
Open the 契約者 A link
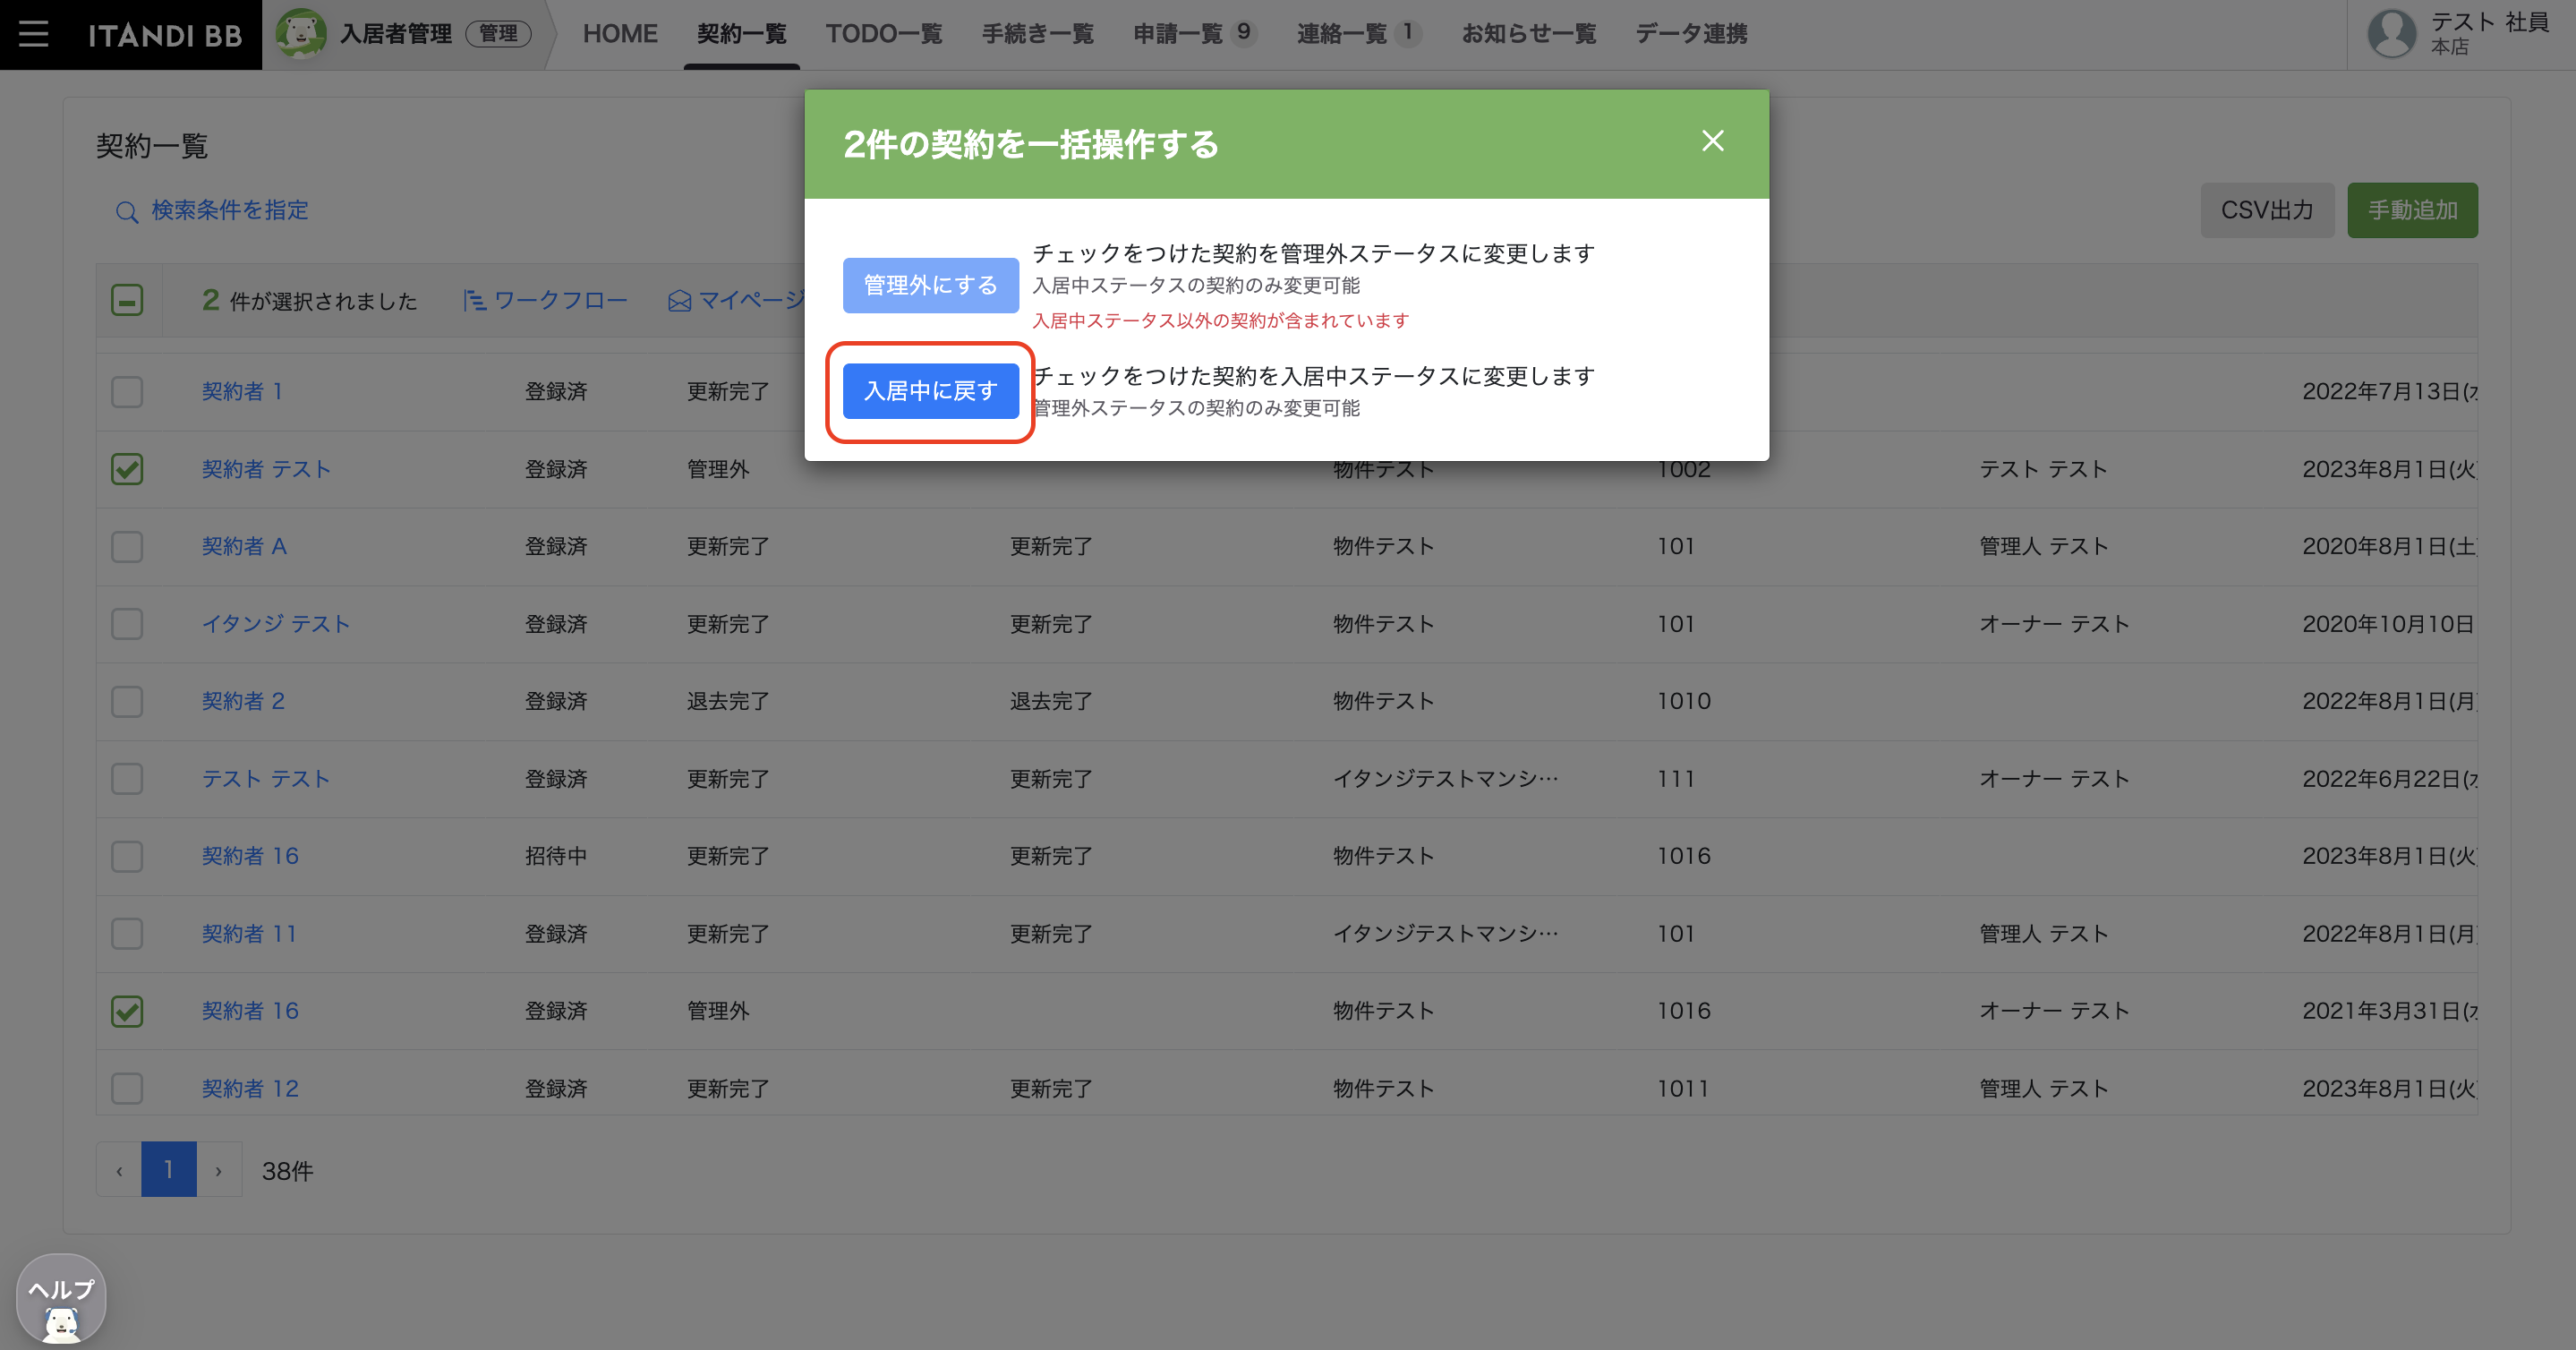coord(244,546)
